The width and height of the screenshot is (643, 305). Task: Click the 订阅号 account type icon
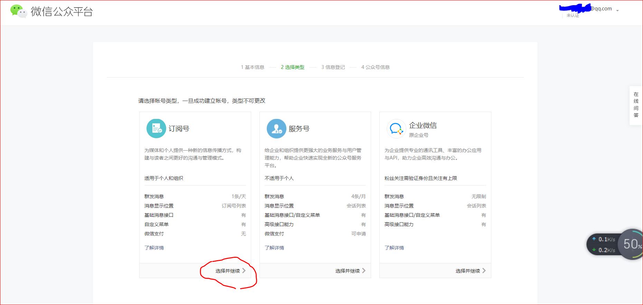156,129
